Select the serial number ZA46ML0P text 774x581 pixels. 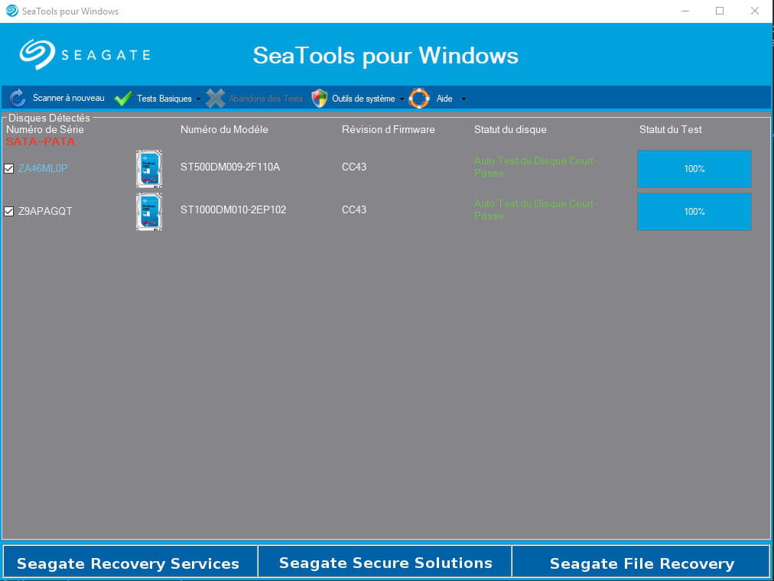pos(43,168)
